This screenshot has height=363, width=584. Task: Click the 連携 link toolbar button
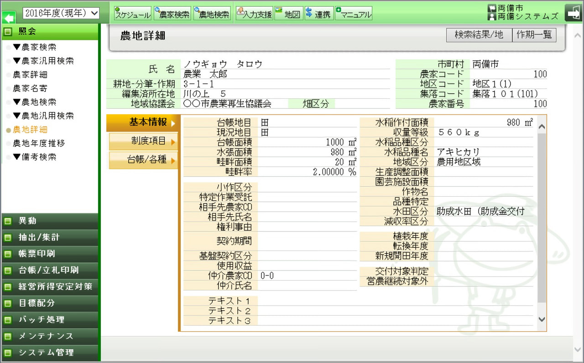[x=318, y=14]
